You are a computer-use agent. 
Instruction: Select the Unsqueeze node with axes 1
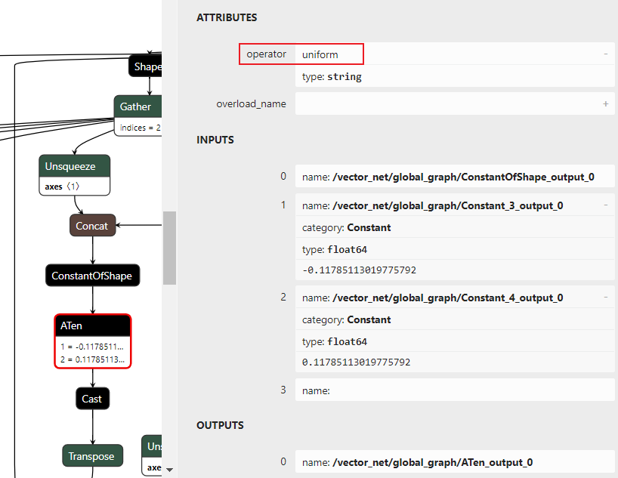[x=75, y=175]
